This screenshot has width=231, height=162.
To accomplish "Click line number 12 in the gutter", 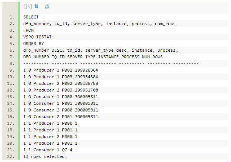I will point(11,90).
